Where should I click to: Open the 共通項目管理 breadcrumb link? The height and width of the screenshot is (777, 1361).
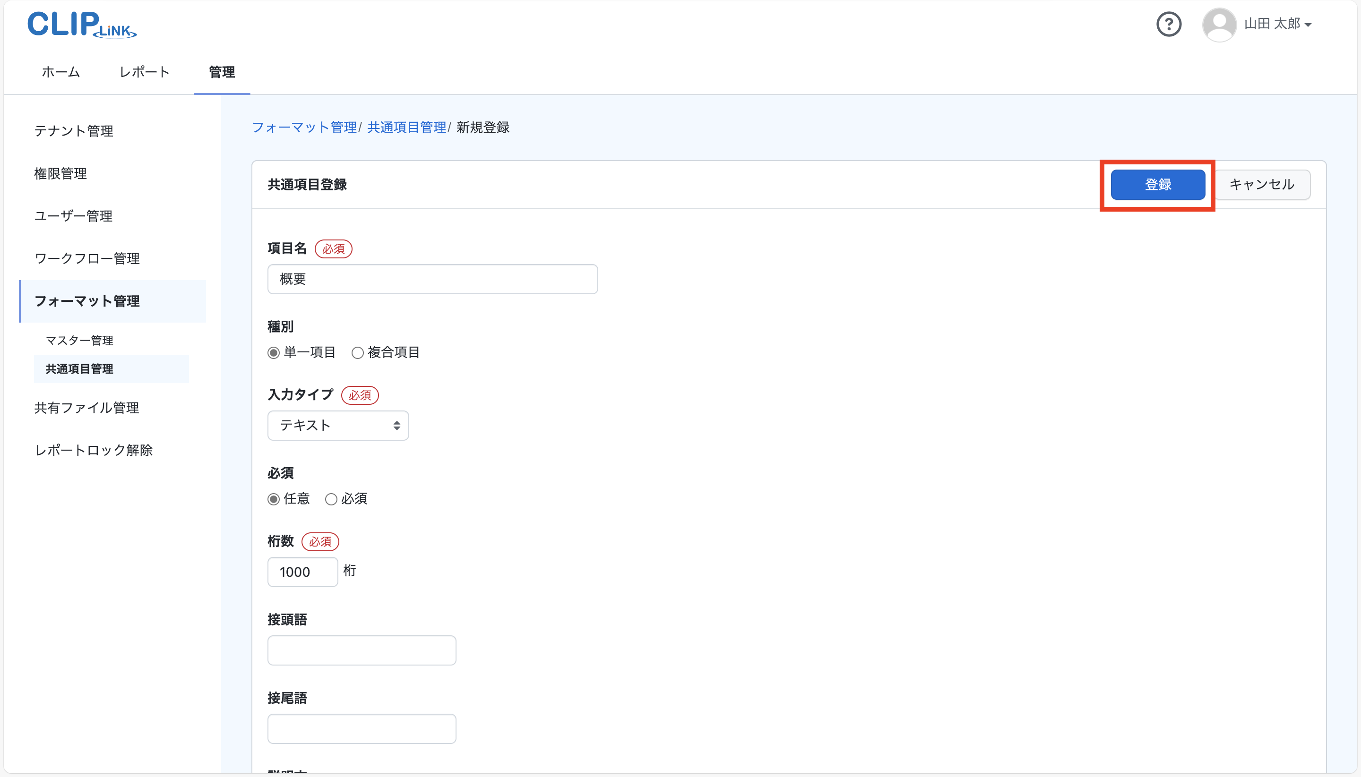(406, 127)
